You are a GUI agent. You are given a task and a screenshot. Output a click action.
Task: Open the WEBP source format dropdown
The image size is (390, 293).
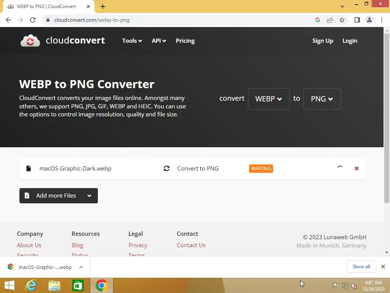269,99
